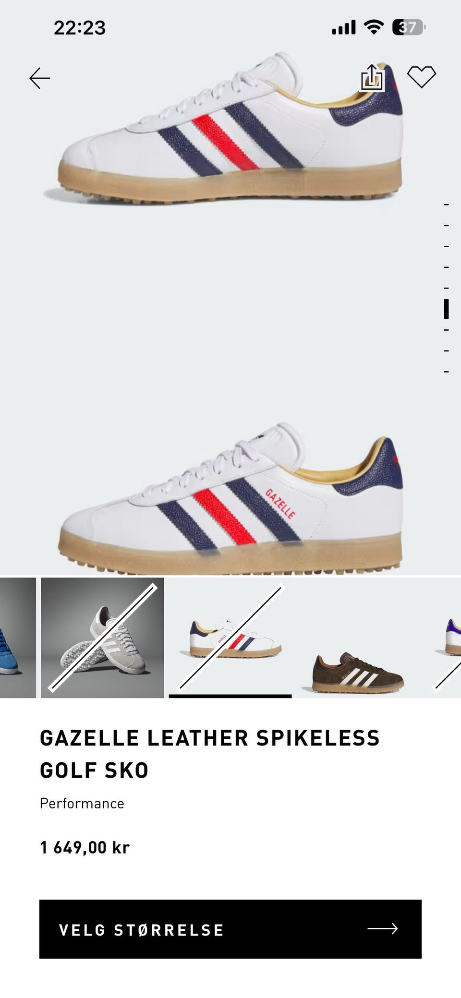
Task: Tap the Performance category label
Action: [x=82, y=804]
